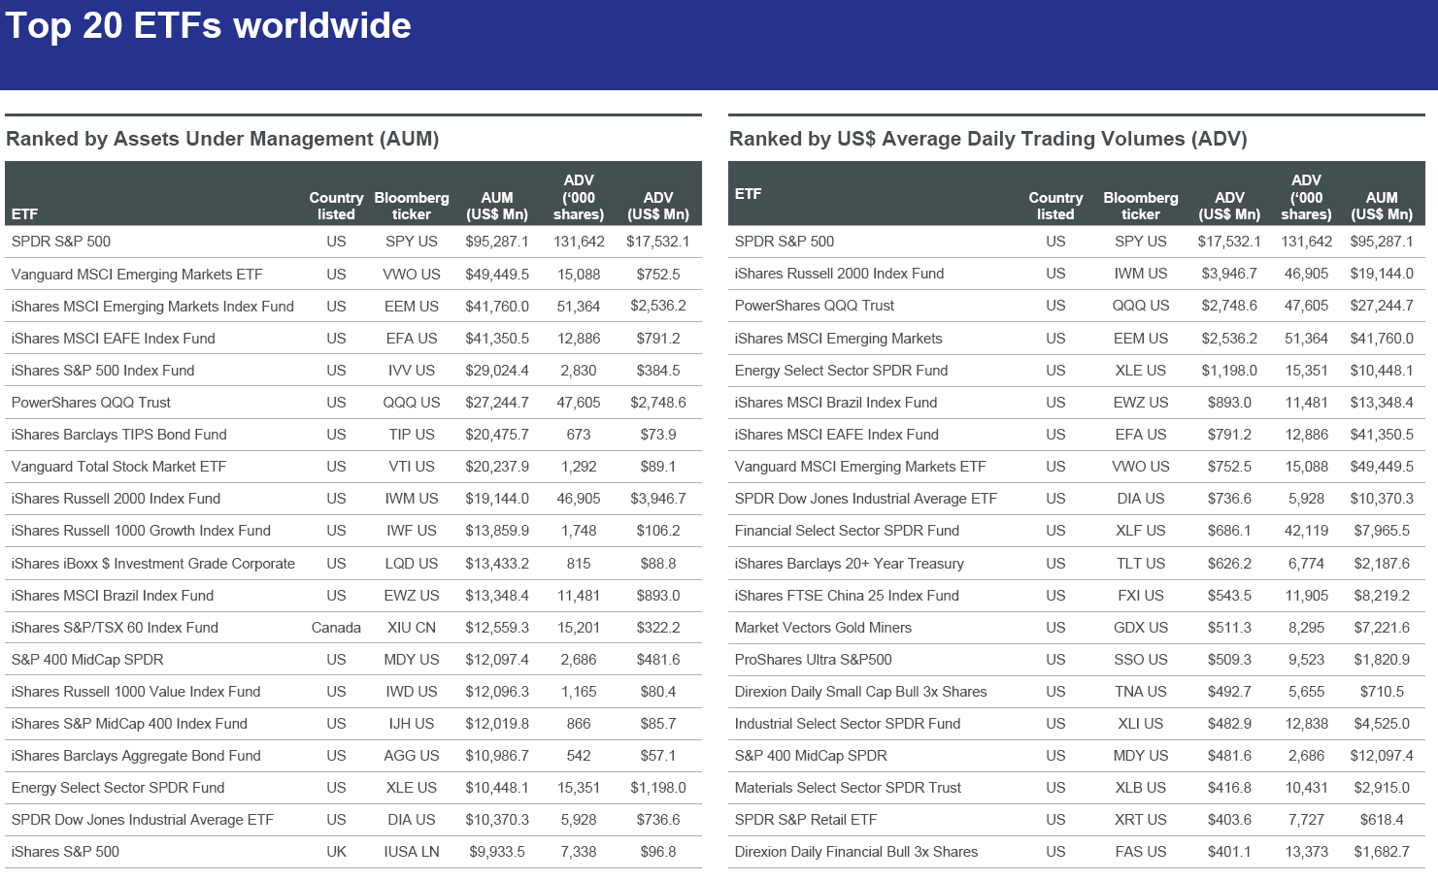Select 'iShares Barclays Aggregate Bond Fund' name
Viewport: 1438px width, 880px height.
[x=136, y=756]
